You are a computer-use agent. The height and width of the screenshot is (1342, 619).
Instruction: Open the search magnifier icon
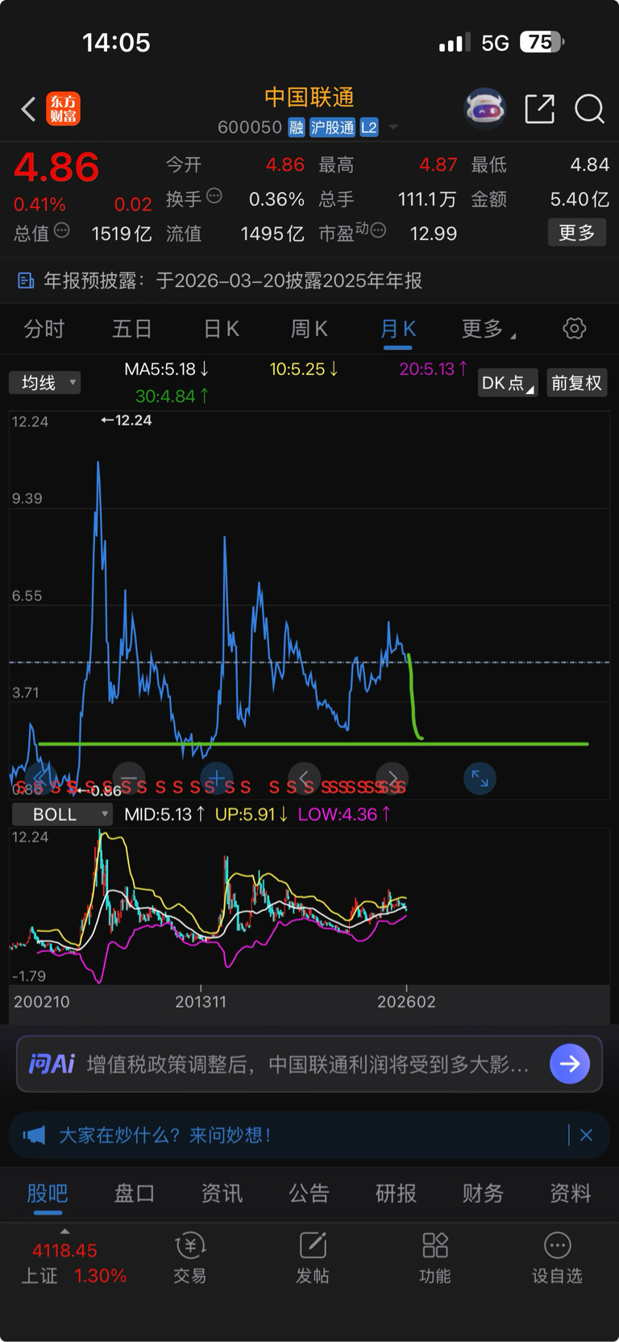point(589,108)
